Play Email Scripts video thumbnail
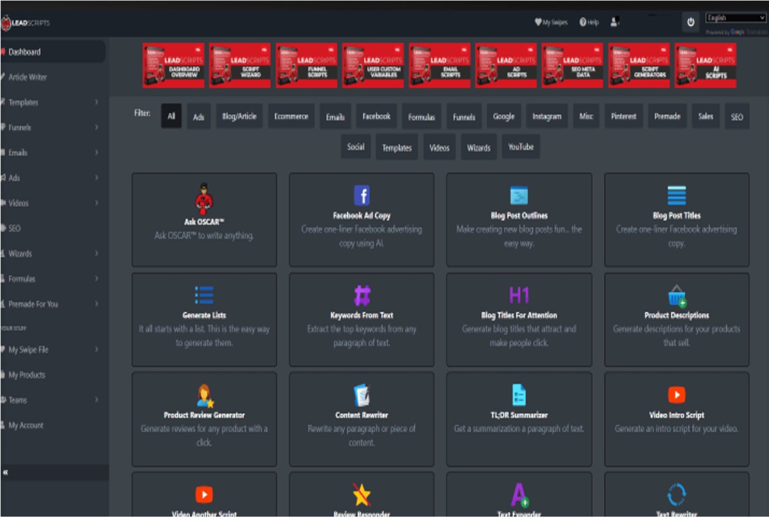Viewport: 769px width, 517px height. [x=440, y=65]
